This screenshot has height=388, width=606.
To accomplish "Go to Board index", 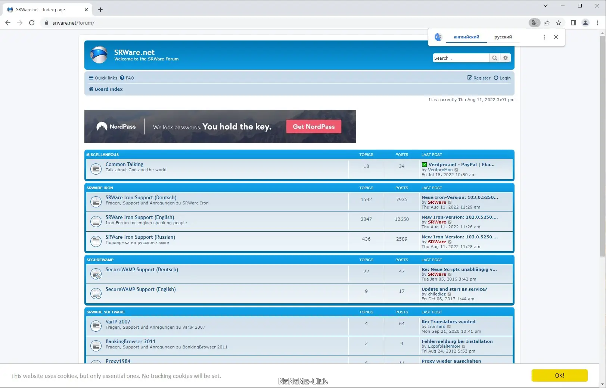I will [x=106, y=89].
